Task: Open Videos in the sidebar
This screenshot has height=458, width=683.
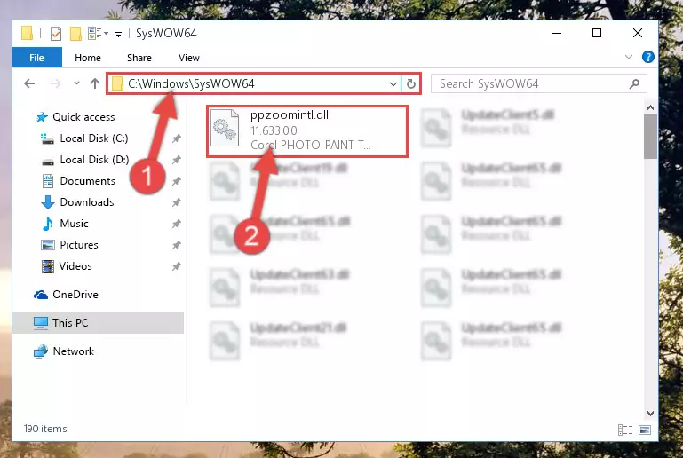Action: pos(75,266)
